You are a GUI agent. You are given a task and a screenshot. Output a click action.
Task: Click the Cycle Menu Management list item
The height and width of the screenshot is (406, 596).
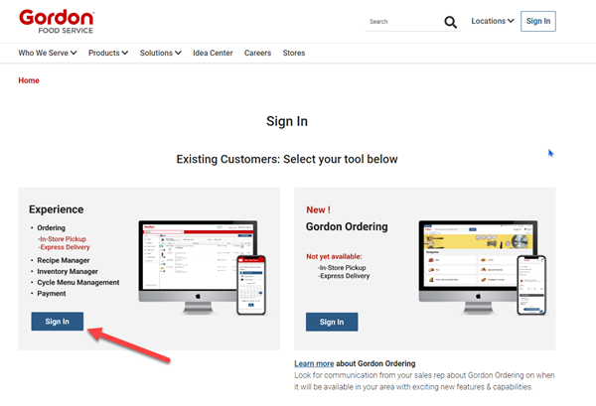click(x=77, y=282)
